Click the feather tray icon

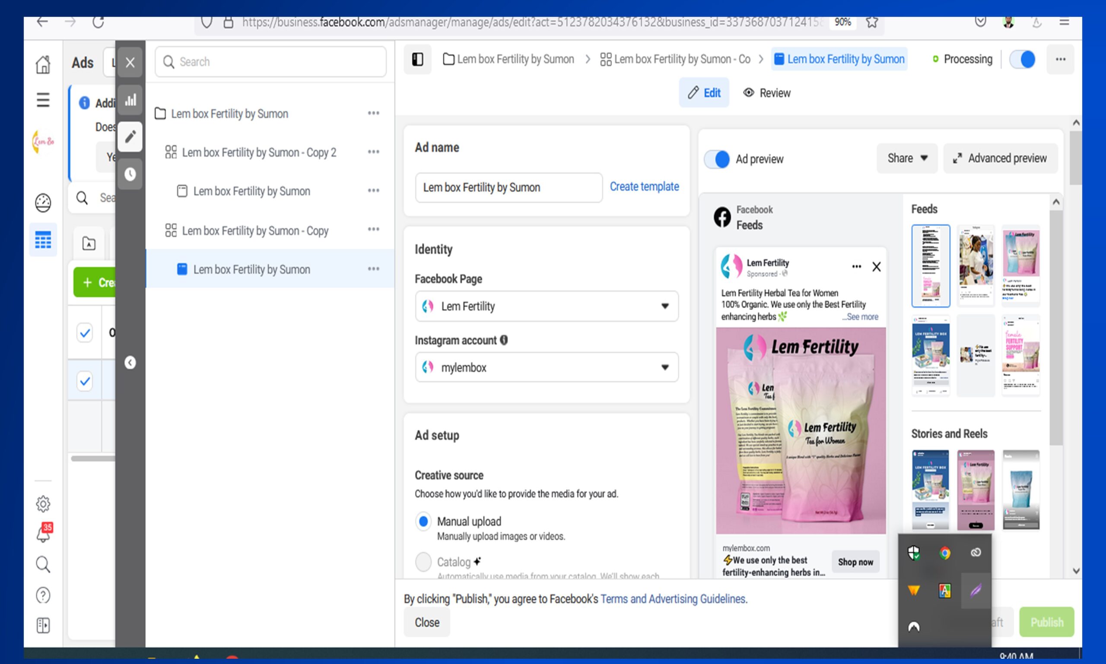coord(976,591)
